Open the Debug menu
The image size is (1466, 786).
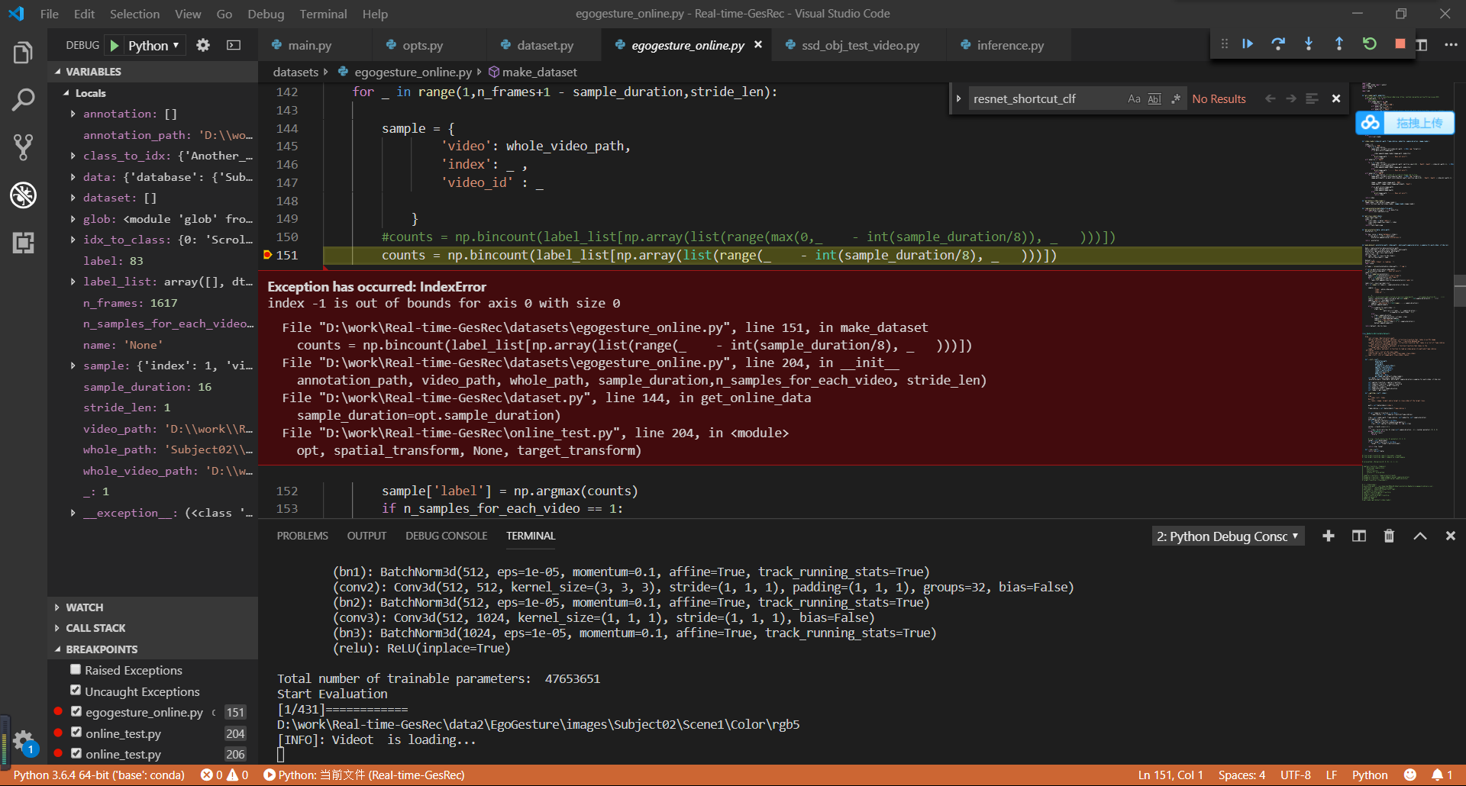click(x=266, y=14)
